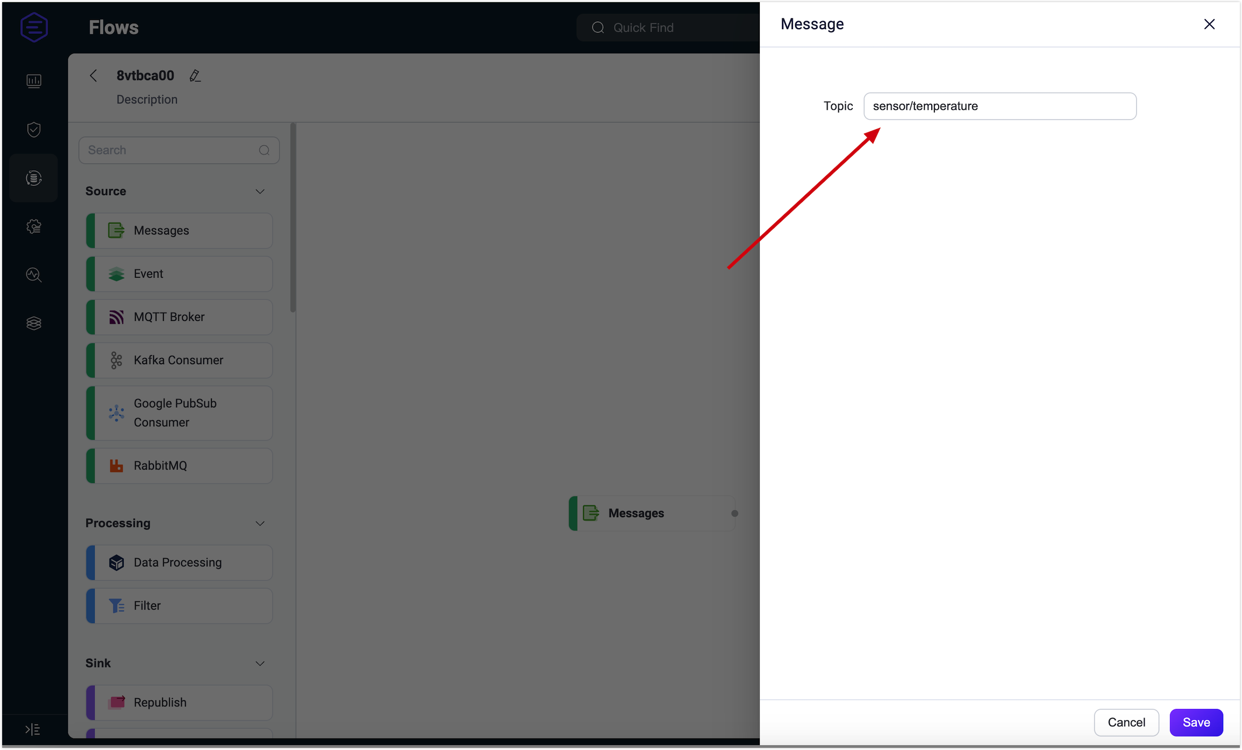Click the Kafka Consumer source icon
Viewport: 1242px width, 750px height.
tap(115, 360)
